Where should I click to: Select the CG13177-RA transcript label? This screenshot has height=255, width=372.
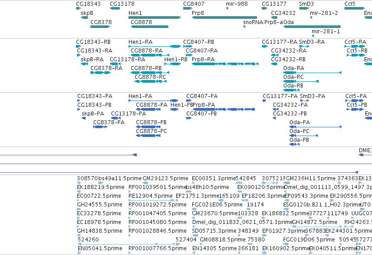pos(279,42)
